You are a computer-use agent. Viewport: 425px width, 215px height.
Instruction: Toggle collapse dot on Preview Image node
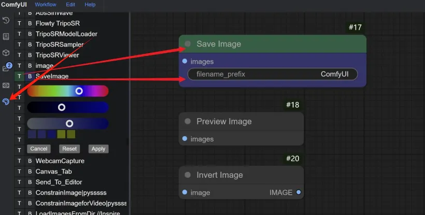188,121
